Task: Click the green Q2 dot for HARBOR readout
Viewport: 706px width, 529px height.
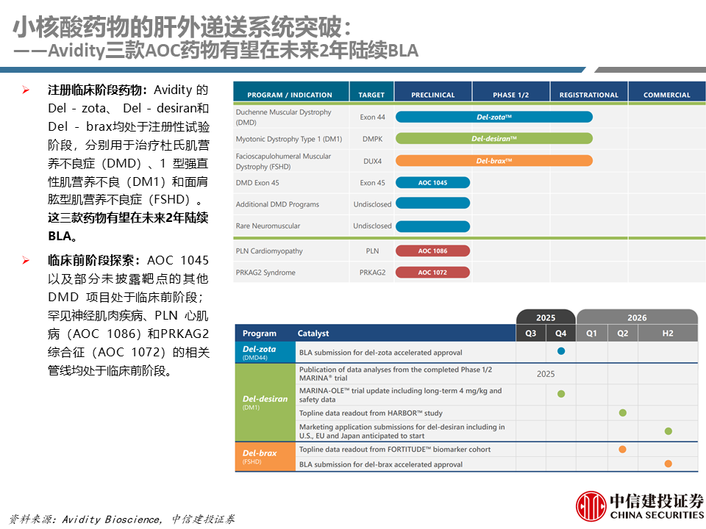Action: pyautogui.click(x=623, y=412)
